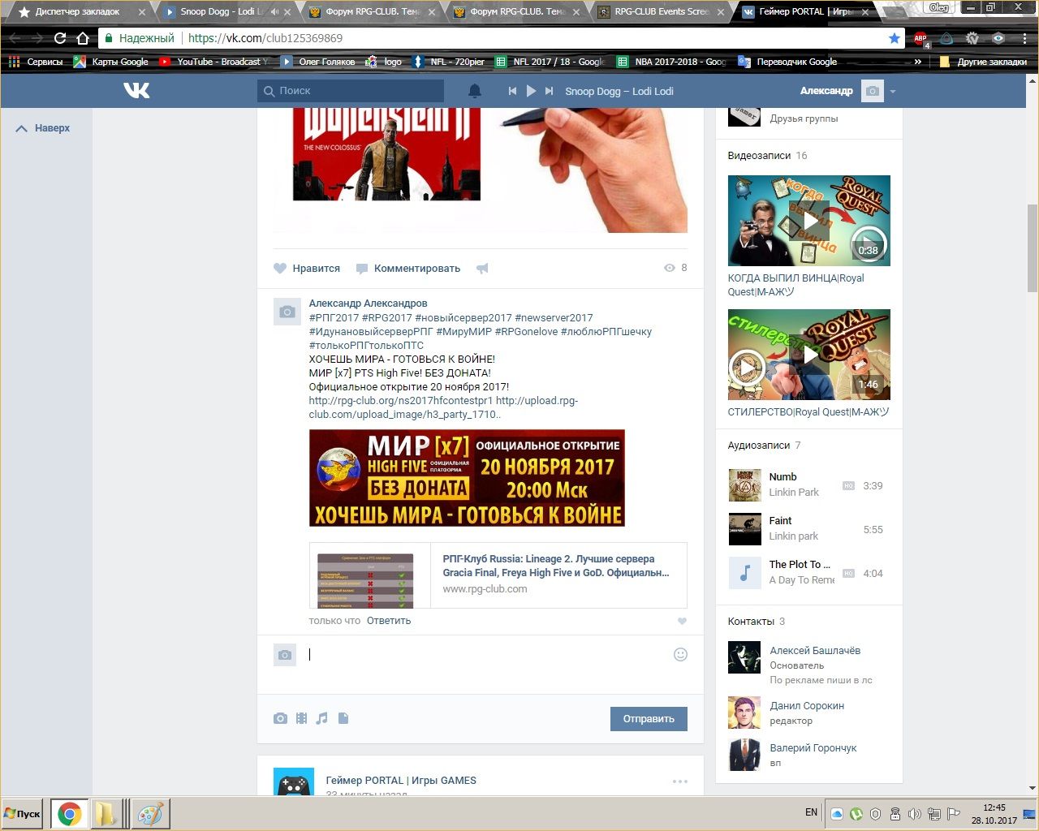Open contact Алексей Башлачёв
1039x831 pixels.
click(x=815, y=651)
